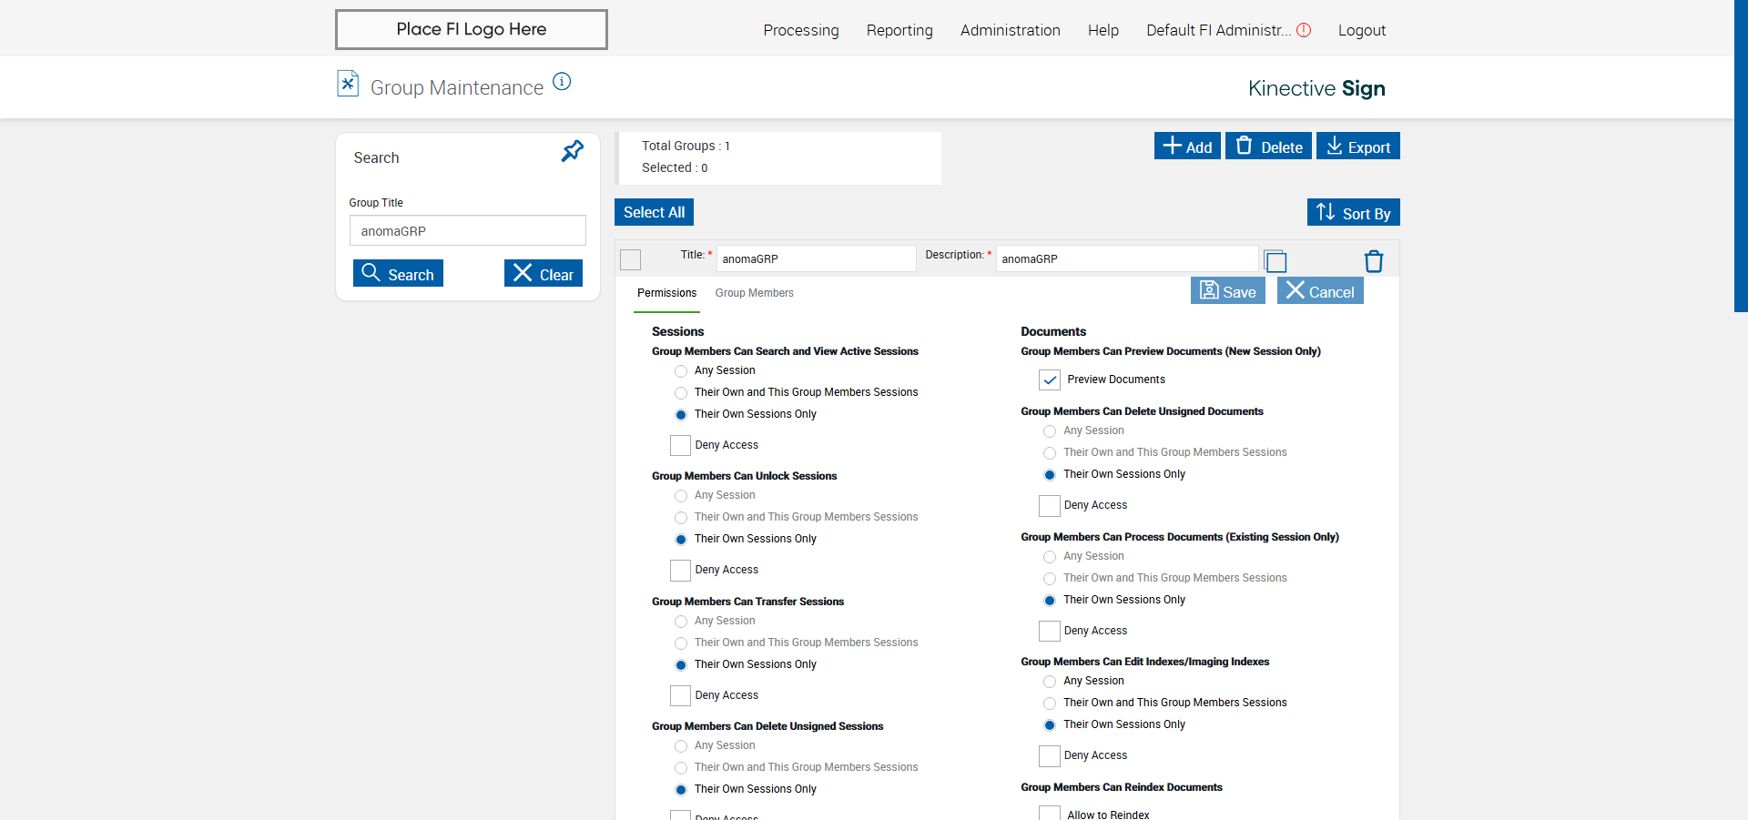Image resolution: width=1748 pixels, height=820 pixels.
Task: Click the Add group button
Action: pos(1187,147)
